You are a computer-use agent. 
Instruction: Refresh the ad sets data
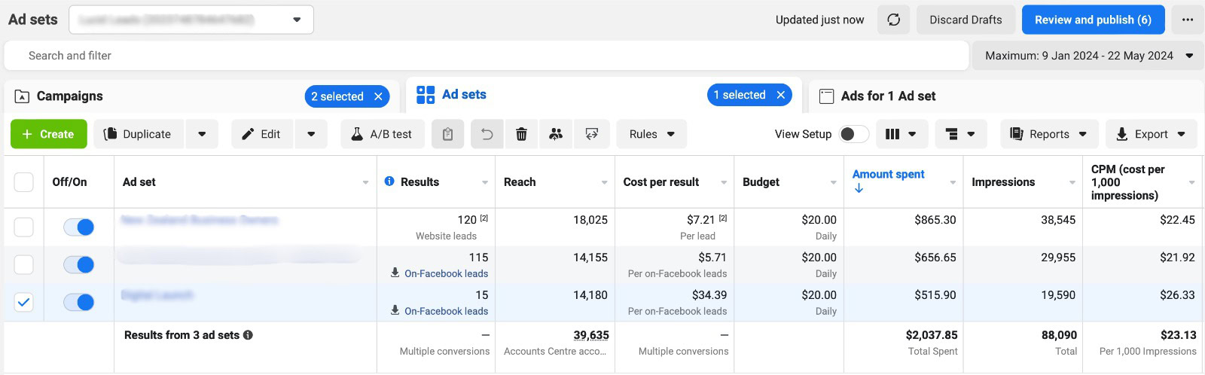click(894, 20)
